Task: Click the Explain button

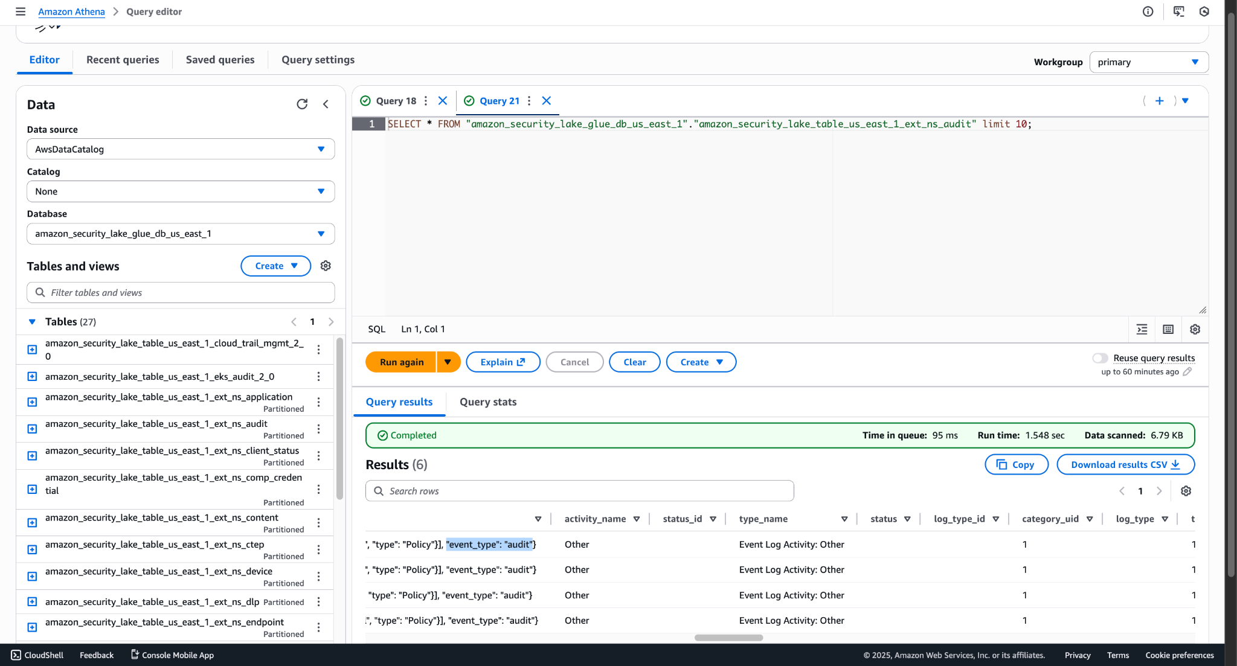Action: 503,362
